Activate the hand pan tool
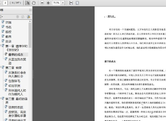This screenshot has width=166, height=121. [34, 3]
